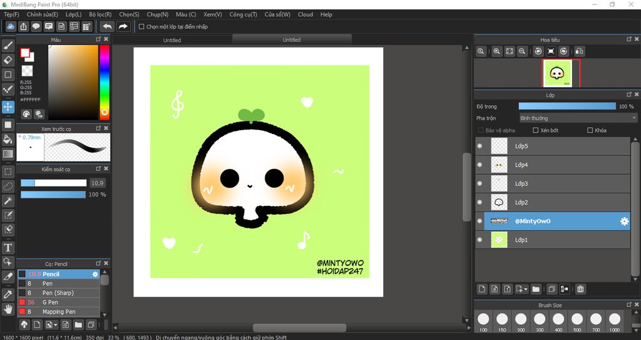Select the Eyedropper tool
Screen dimensions: 641x340
pos(8,294)
